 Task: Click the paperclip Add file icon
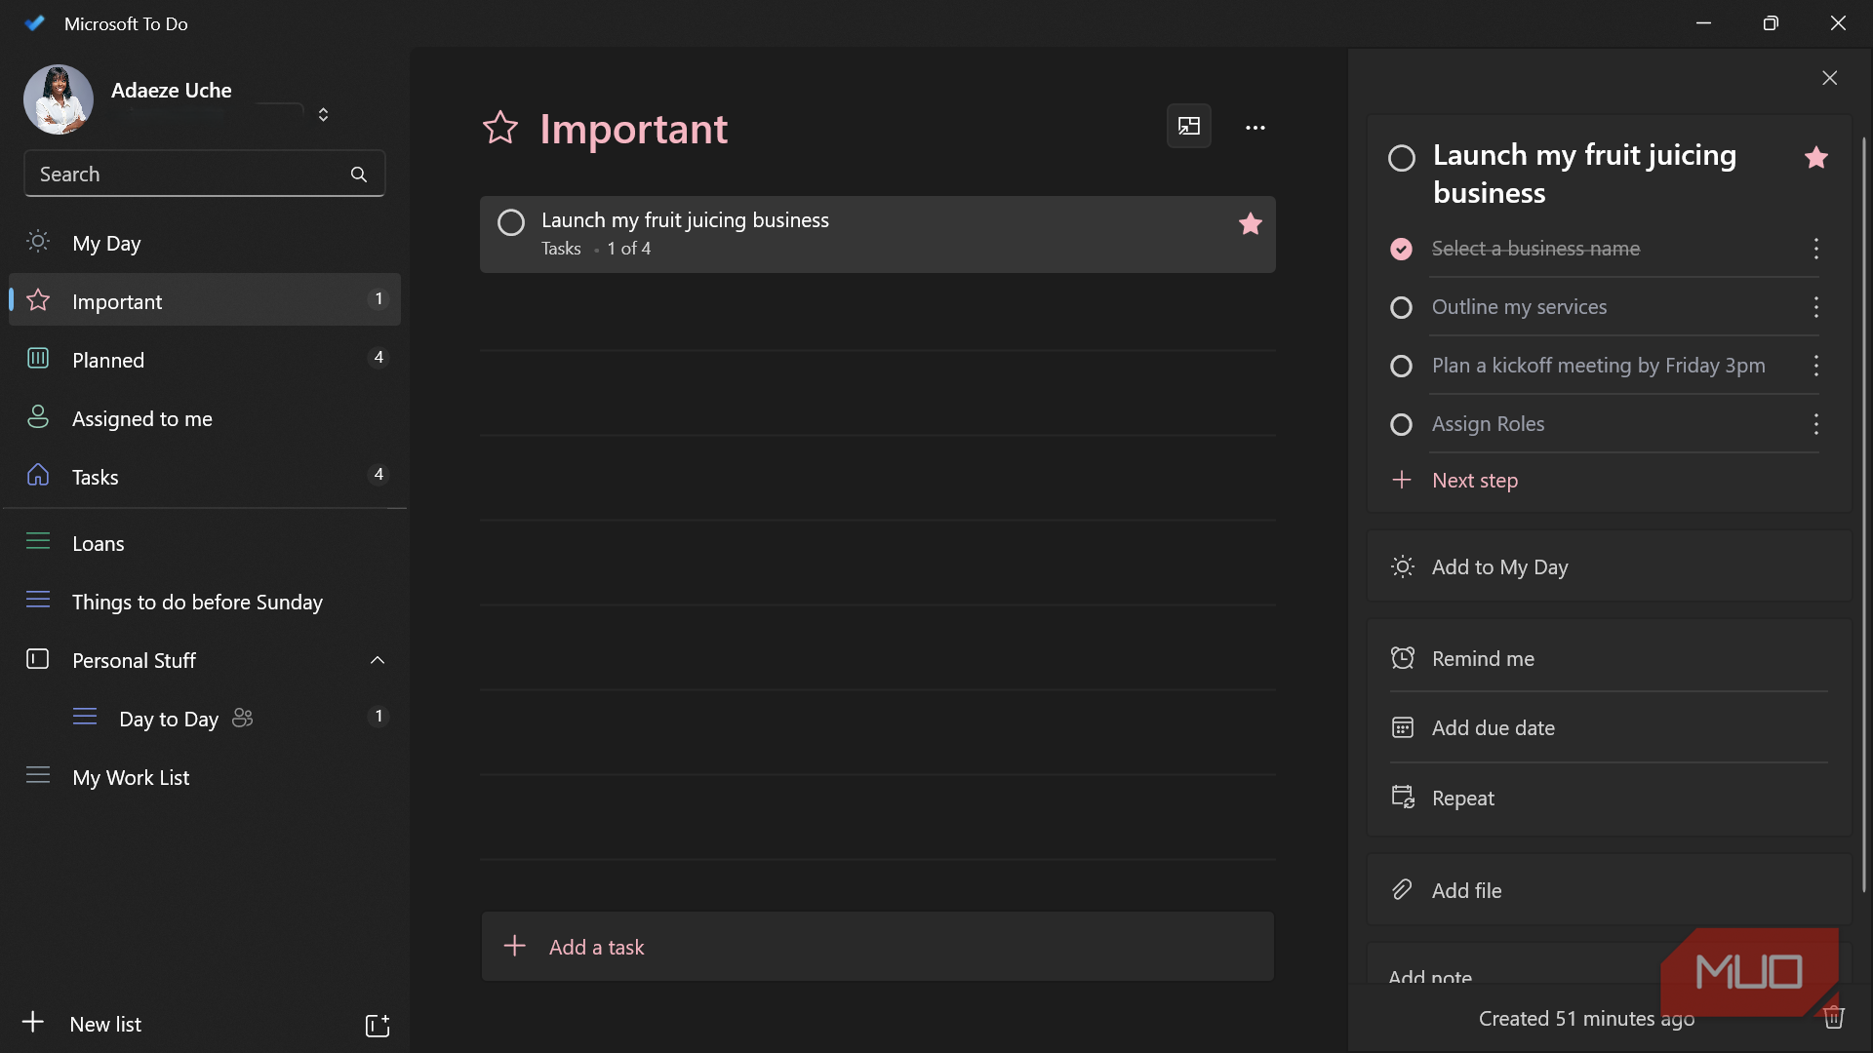(x=1402, y=889)
